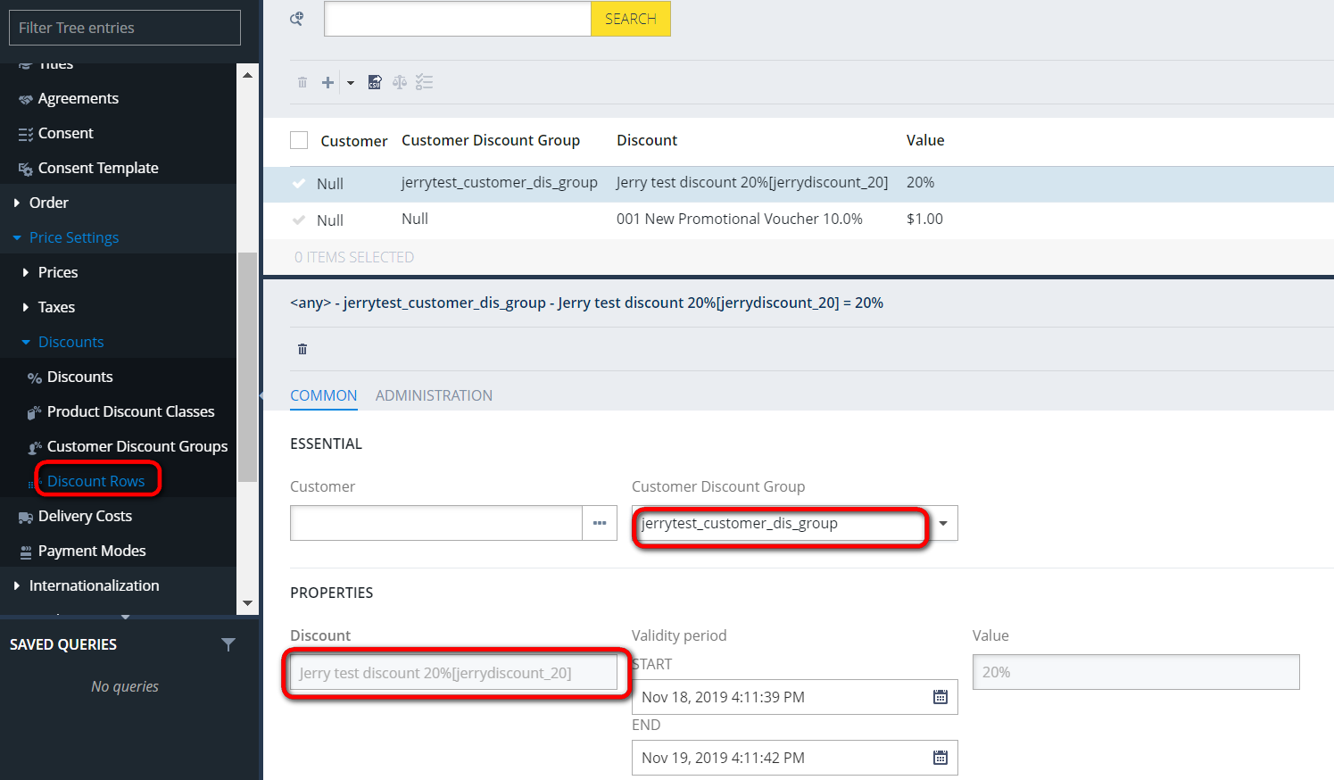Switch to the ADMINISTRATION tab
Viewport: 1334px width, 780px height.
[x=434, y=395]
